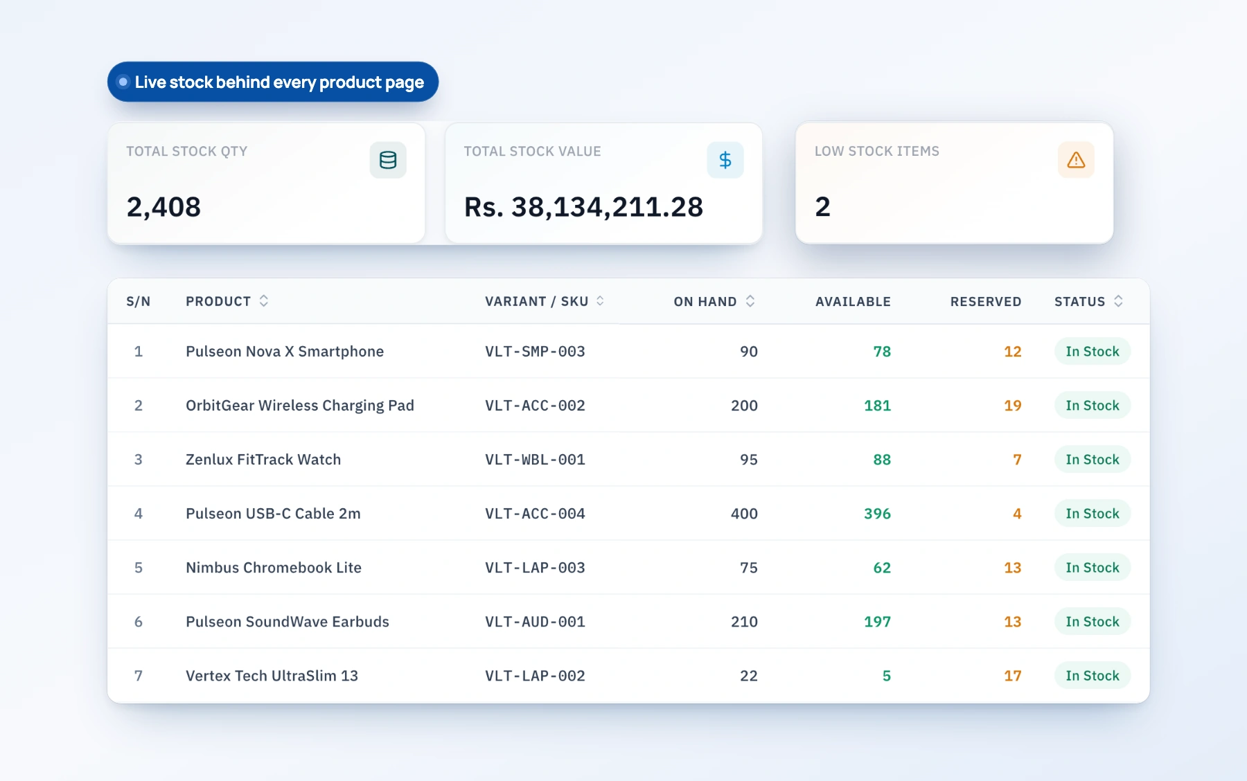Click the Rs. 38,134,211.28 stock value
Image resolution: width=1247 pixels, height=781 pixels.
pos(583,206)
